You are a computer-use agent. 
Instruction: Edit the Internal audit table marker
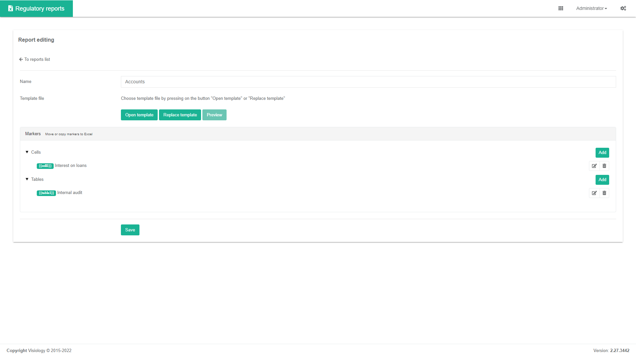[594, 193]
